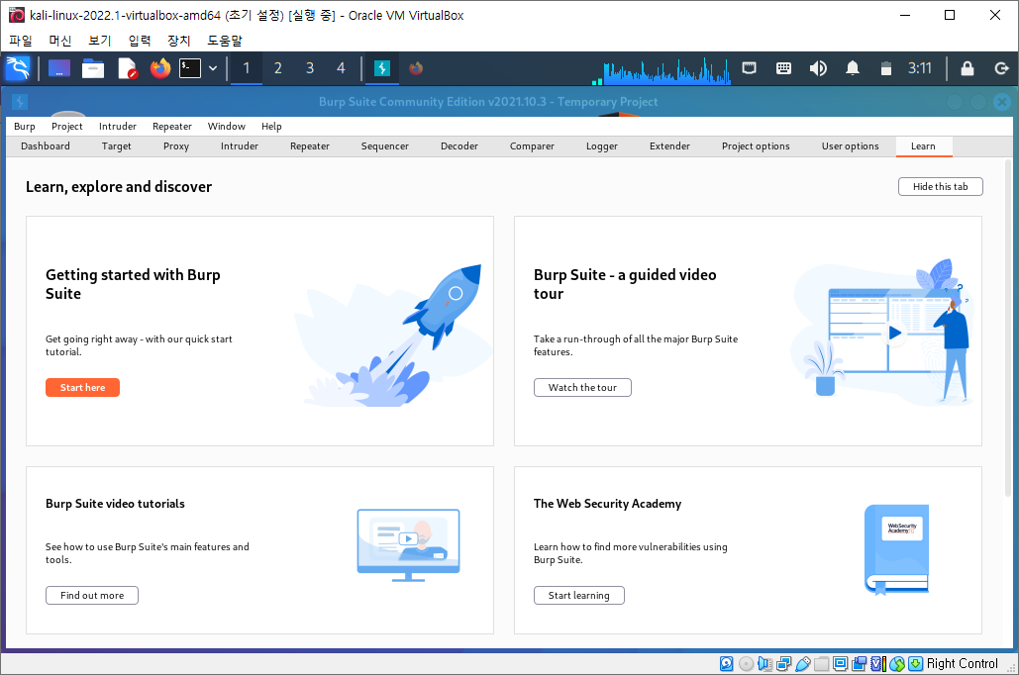Expand the terminal launcher dropdown arrow
Screen dimensions: 1019x675
click(213, 68)
